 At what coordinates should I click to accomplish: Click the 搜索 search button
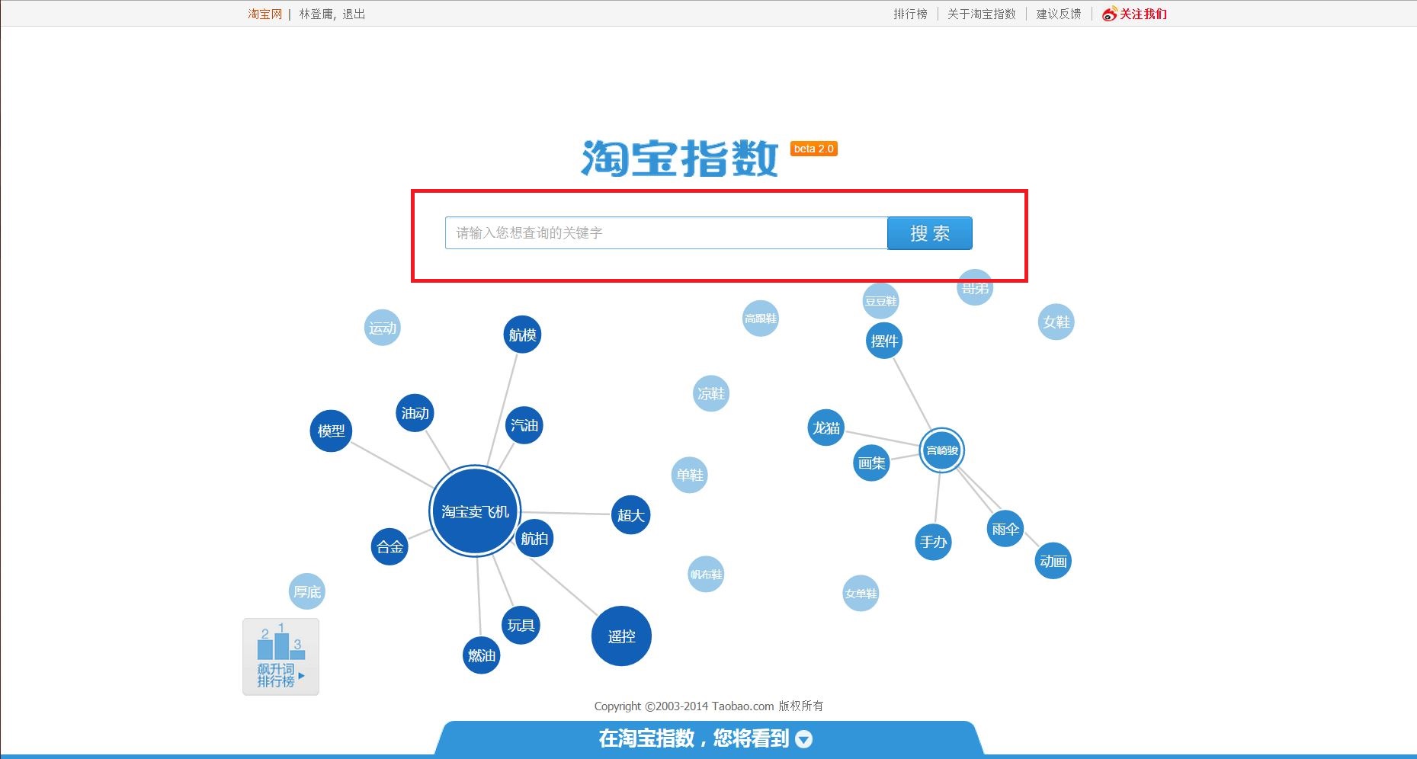point(929,232)
